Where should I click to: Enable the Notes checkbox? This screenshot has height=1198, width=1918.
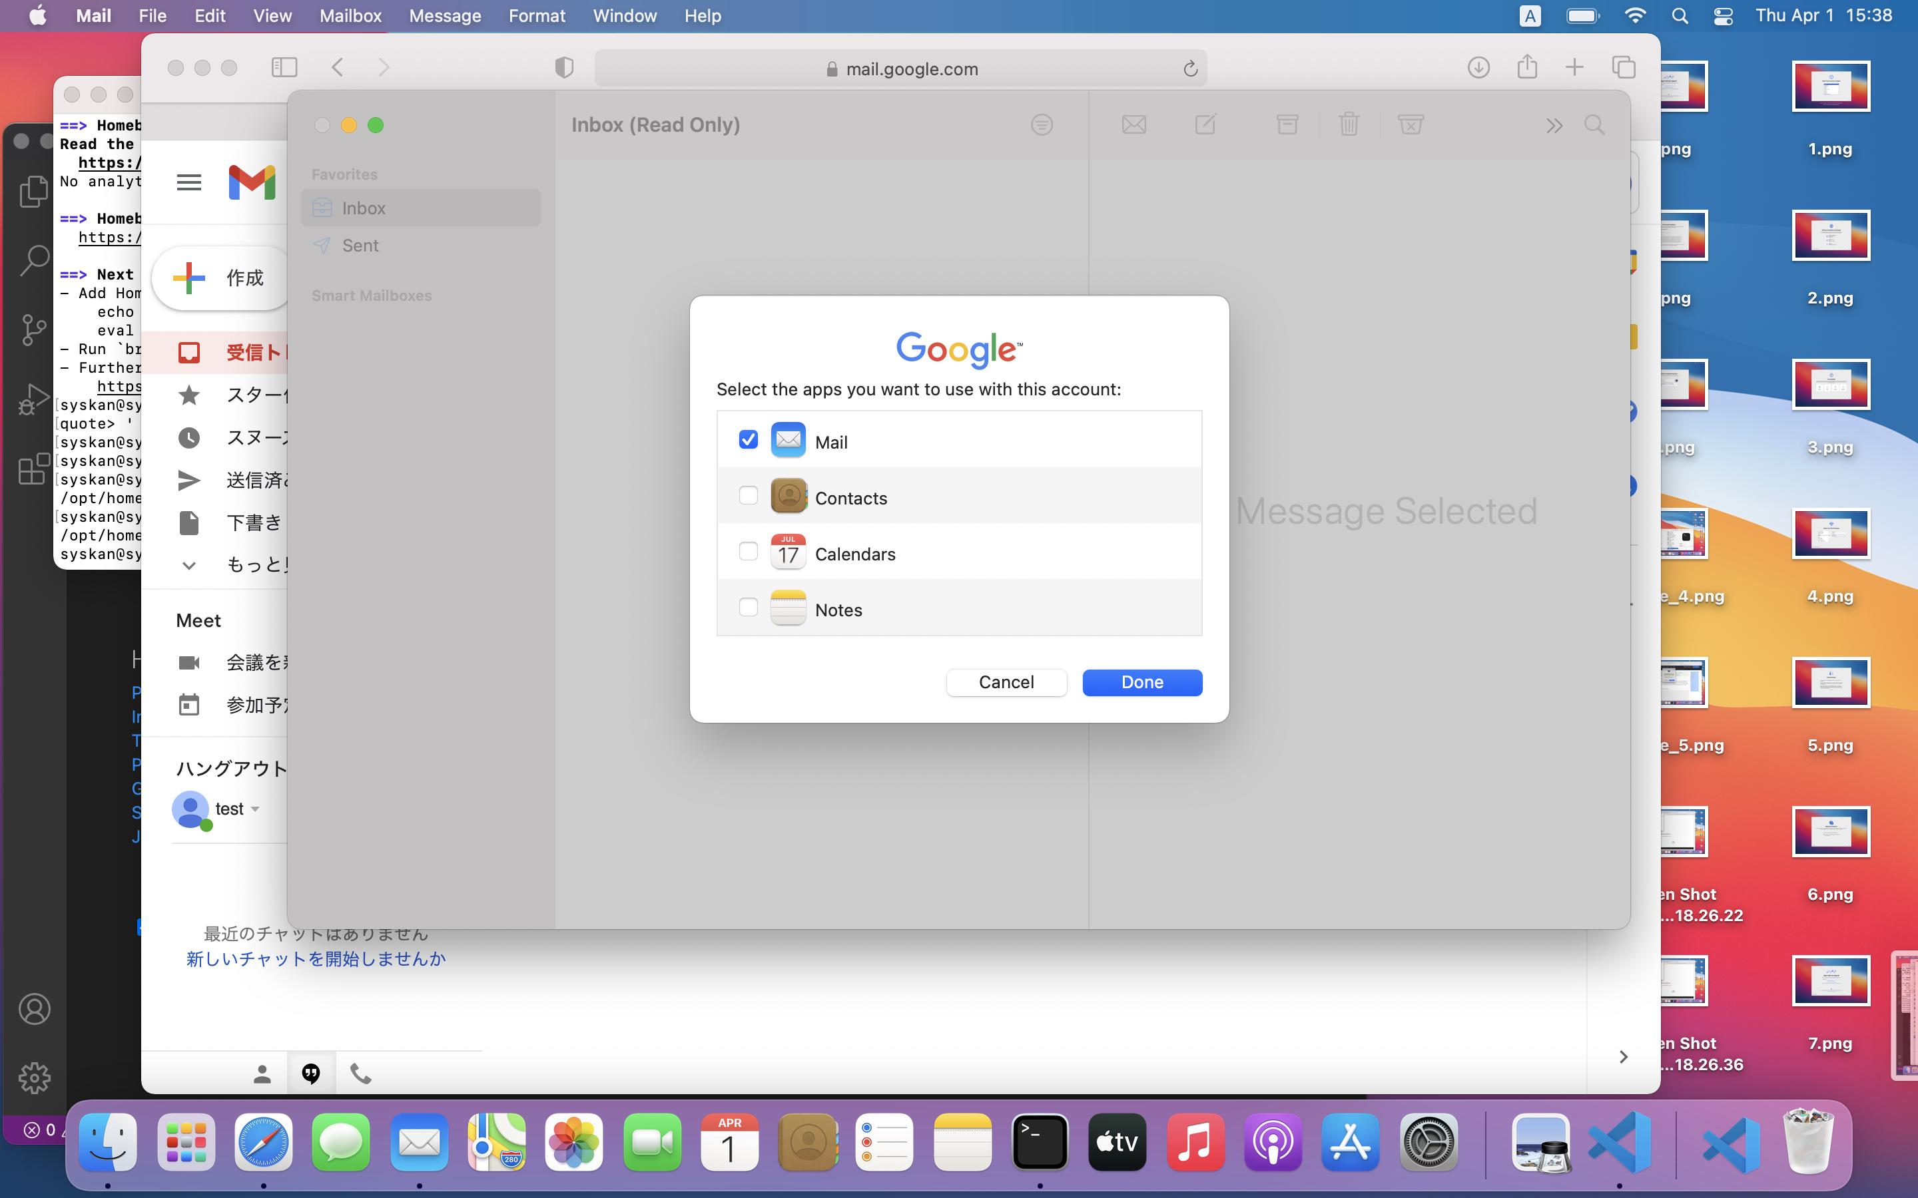(748, 607)
